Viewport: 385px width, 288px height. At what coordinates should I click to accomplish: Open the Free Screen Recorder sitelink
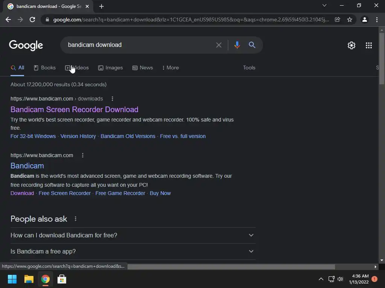click(x=65, y=193)
